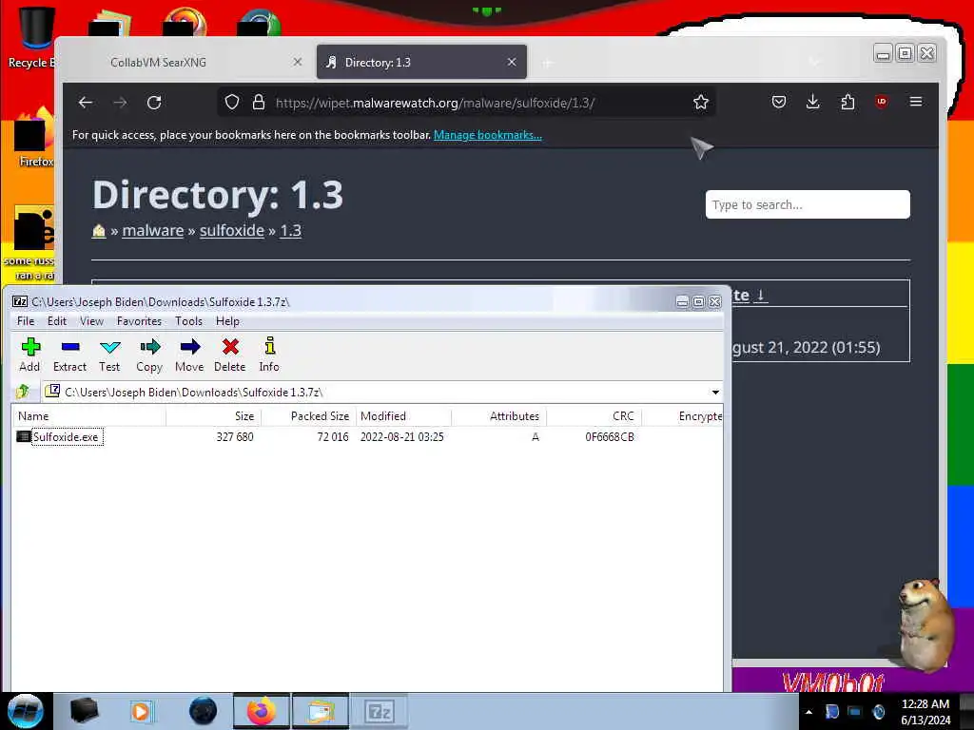Click the Add button in 7-Zip toolbar
The height and width of the screenshot is (730, 974).
(x=29, y=355)
